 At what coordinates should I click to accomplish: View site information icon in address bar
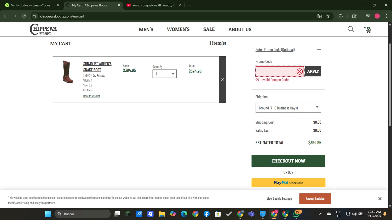[x=35, y=16]
